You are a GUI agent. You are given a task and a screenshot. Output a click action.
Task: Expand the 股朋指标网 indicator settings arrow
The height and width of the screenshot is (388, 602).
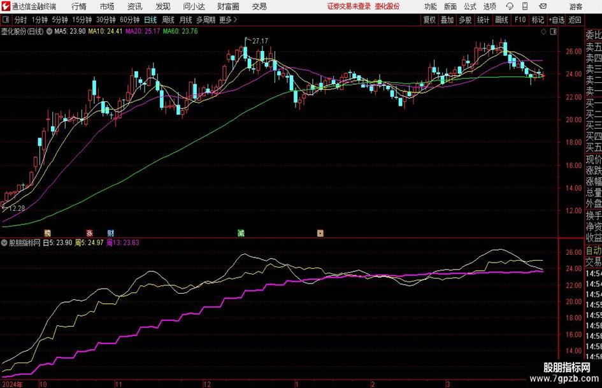point(4,243)
